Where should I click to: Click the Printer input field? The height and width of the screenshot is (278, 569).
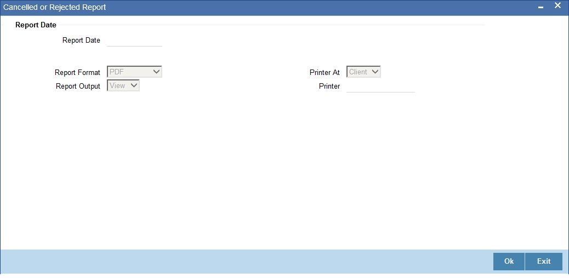pyautogui.click(x=380, y=86)
